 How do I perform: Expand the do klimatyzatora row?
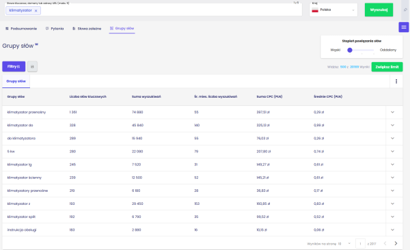392,139
